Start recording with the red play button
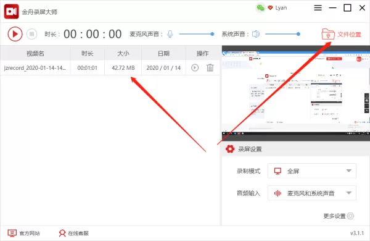This screenshot has width=370, height=241. pos(15,34)
